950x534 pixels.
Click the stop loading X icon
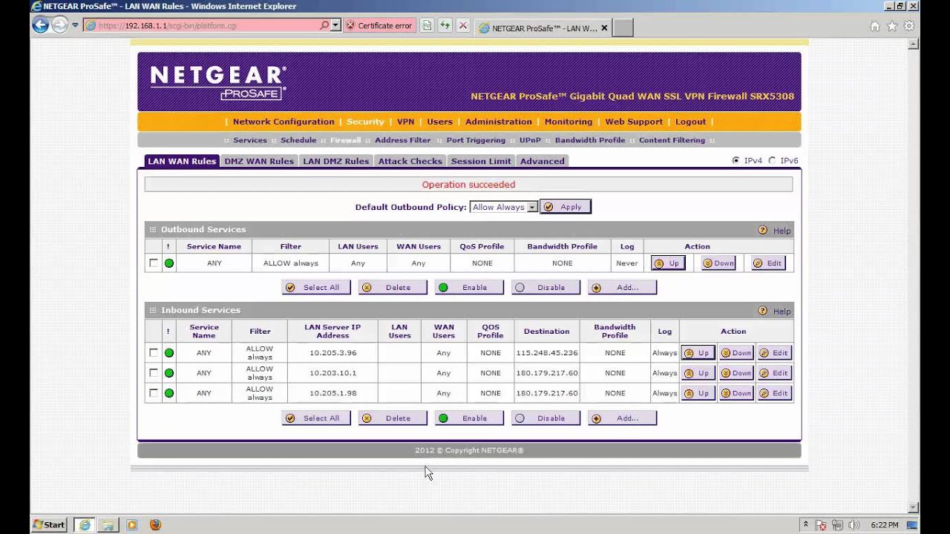(463, 25)
